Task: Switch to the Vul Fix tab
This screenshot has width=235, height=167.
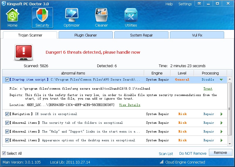Action: pos(197,35)
